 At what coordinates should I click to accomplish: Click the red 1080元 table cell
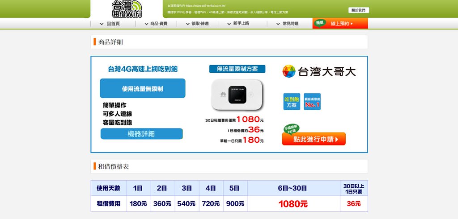pyautogui.click(x=293, y=203)
